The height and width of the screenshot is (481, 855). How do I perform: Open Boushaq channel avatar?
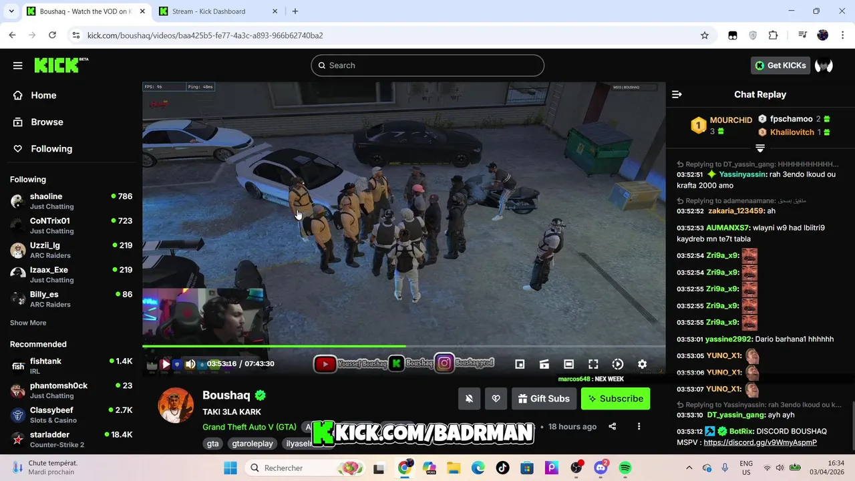coord(176,405)
